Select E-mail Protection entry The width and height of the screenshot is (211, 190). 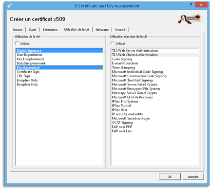(154, 63)
